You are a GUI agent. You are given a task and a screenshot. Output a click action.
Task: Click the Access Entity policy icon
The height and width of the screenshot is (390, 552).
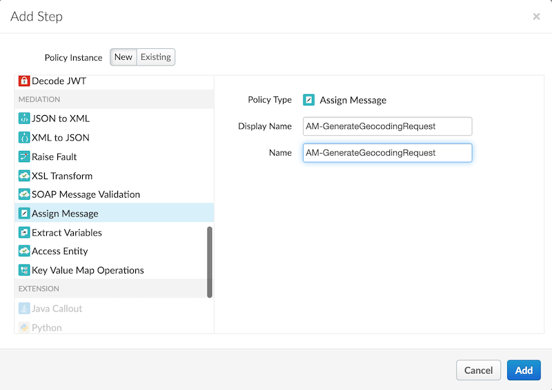[x=24, y=251]
